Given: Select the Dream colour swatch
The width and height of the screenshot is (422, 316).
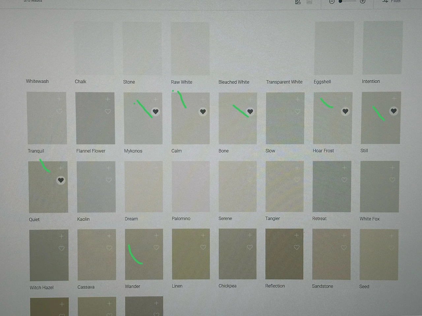Looking at the screenshot, I should click(144, 187).
